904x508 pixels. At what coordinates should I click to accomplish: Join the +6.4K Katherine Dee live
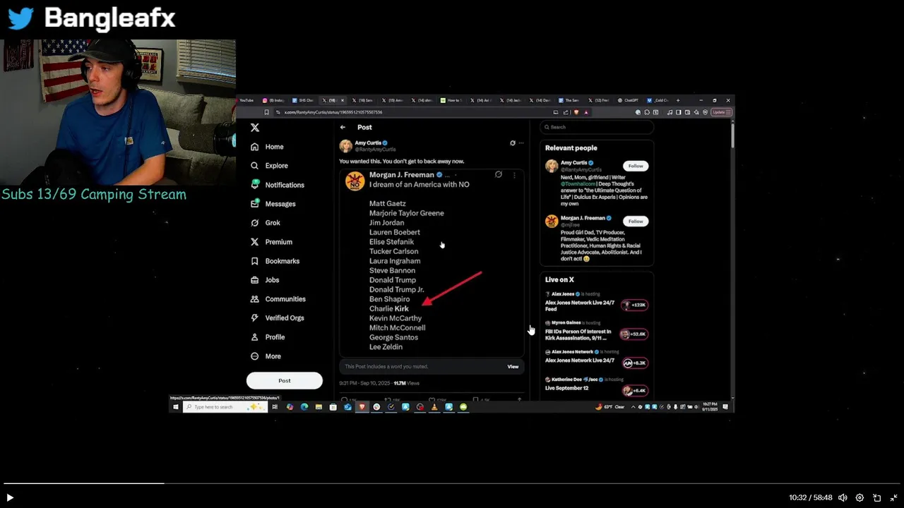(634, 390)
